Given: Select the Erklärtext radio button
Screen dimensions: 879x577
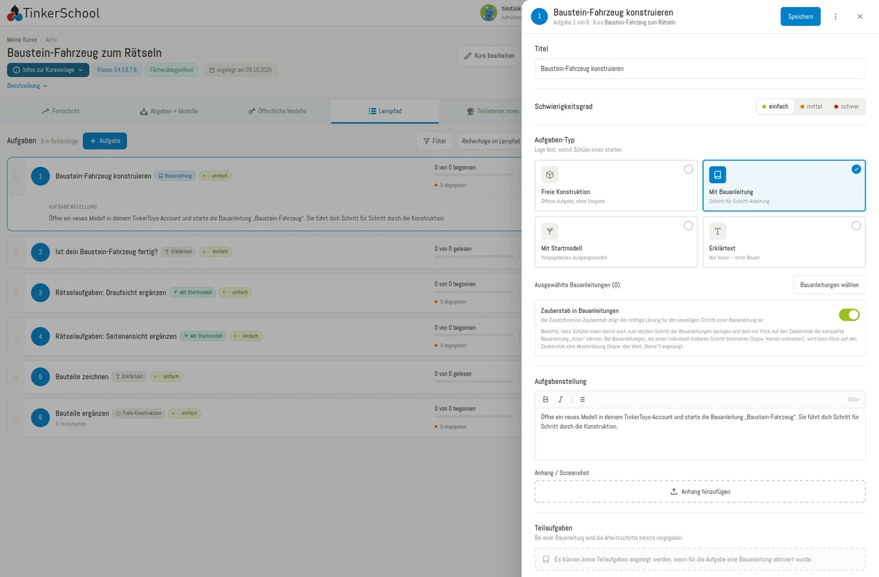Looking at the screenshot, I should coord(856,226).
